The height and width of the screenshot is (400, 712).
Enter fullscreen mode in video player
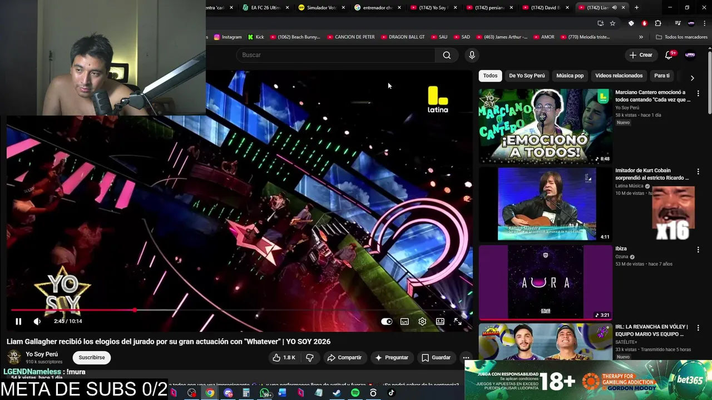tap(458, 321)
